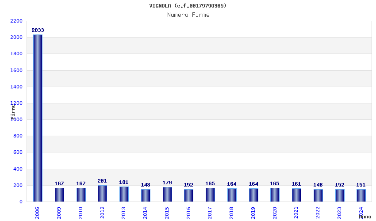
Task: Click the x-axis year label 2016
Action: [189, 213]
